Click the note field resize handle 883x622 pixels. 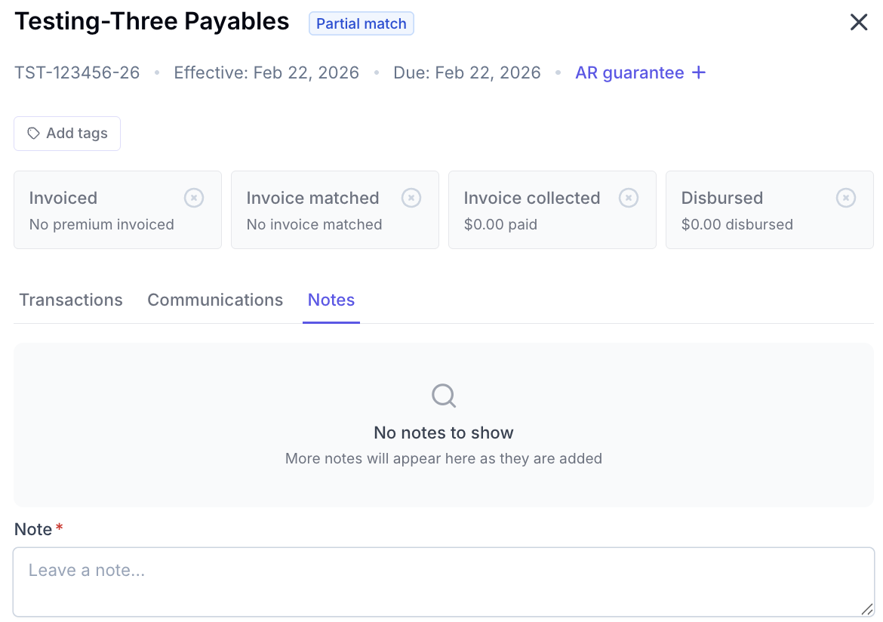click(x=867, y=609)
